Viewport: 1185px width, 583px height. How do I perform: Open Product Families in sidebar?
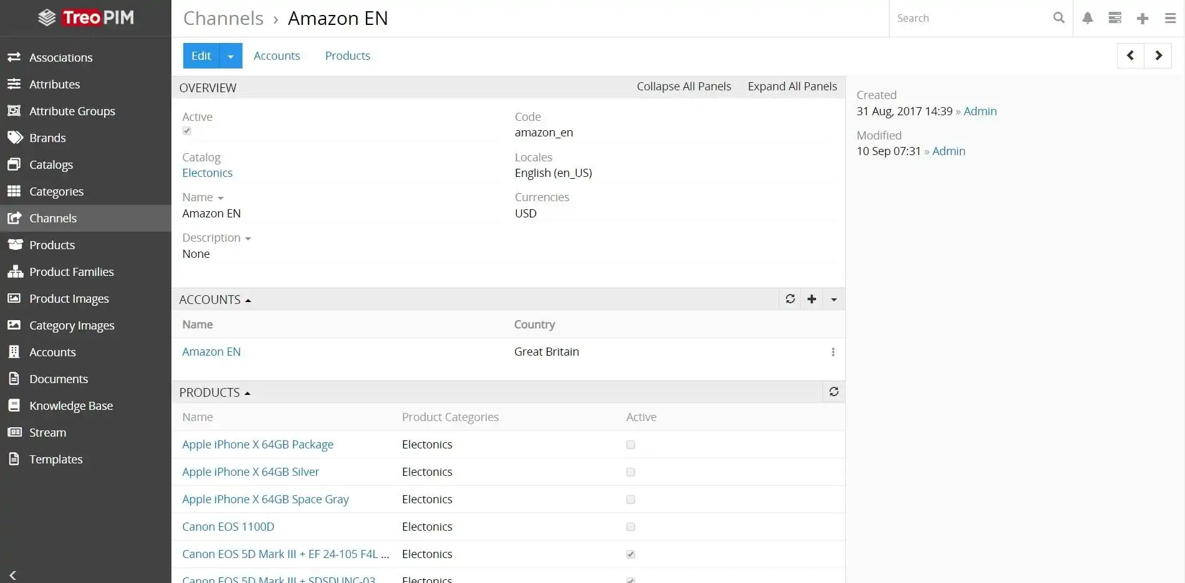(71, 272)
